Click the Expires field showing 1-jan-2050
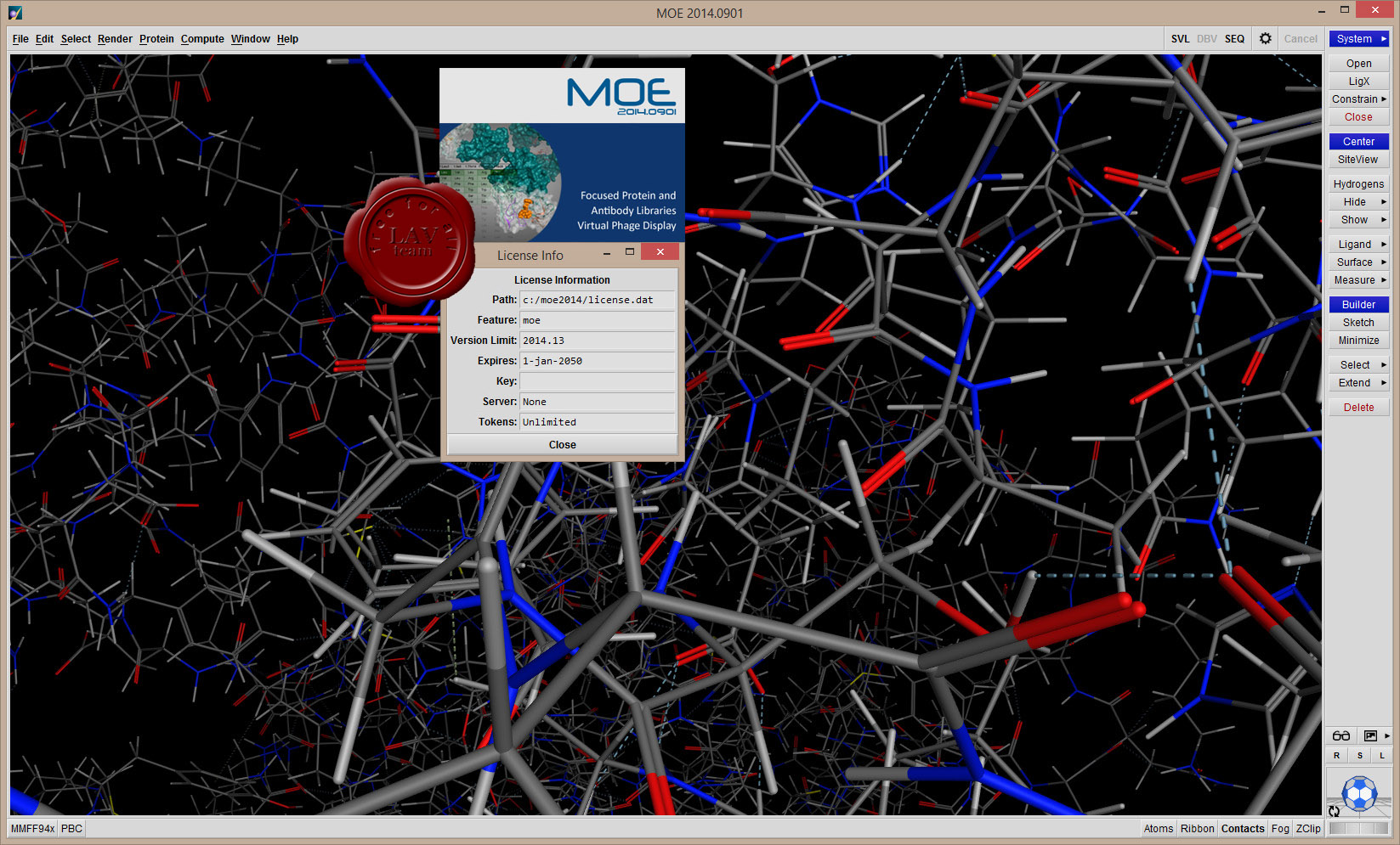This screenshot has width=1400, height=845. click(x=598, y=361)
